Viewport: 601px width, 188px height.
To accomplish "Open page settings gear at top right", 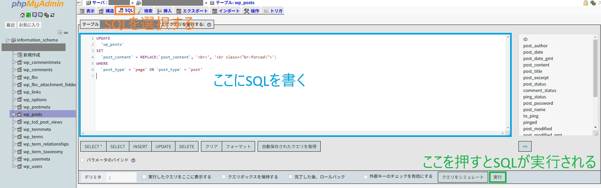I will [x=593, y=3].
